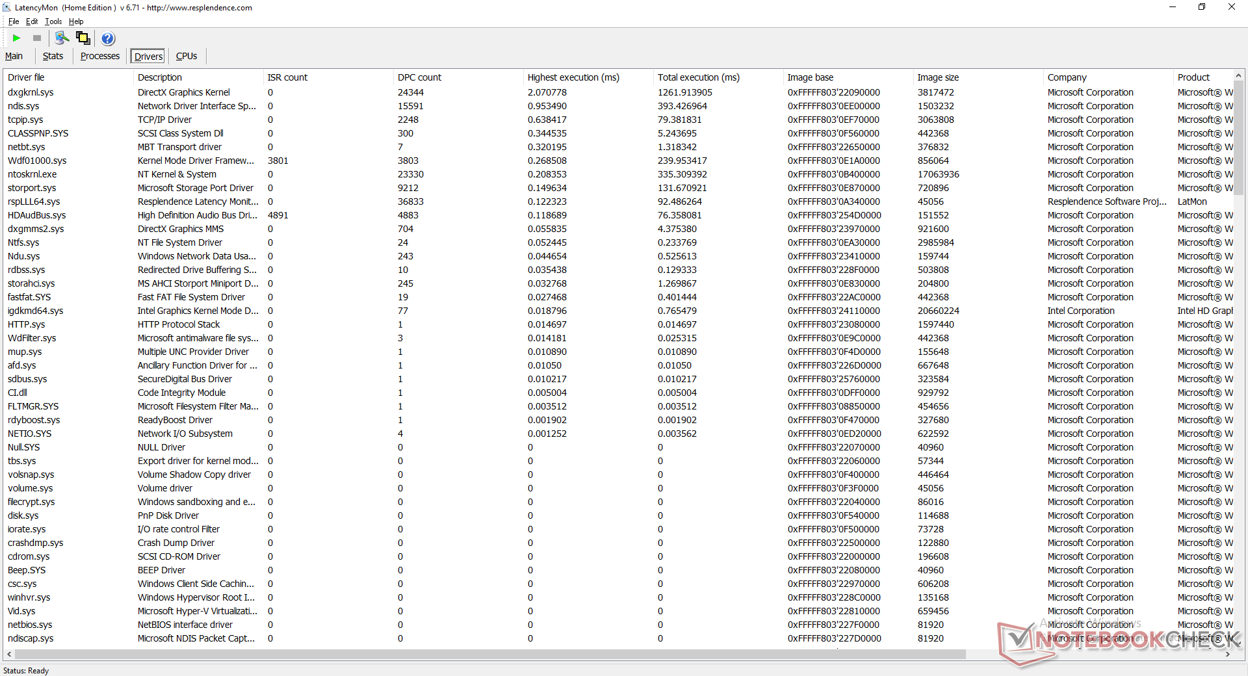Select the Ntfs.sys driver row
This screenshot has width=1248, height=676.
pyautogui.click(x=618, y=242)
